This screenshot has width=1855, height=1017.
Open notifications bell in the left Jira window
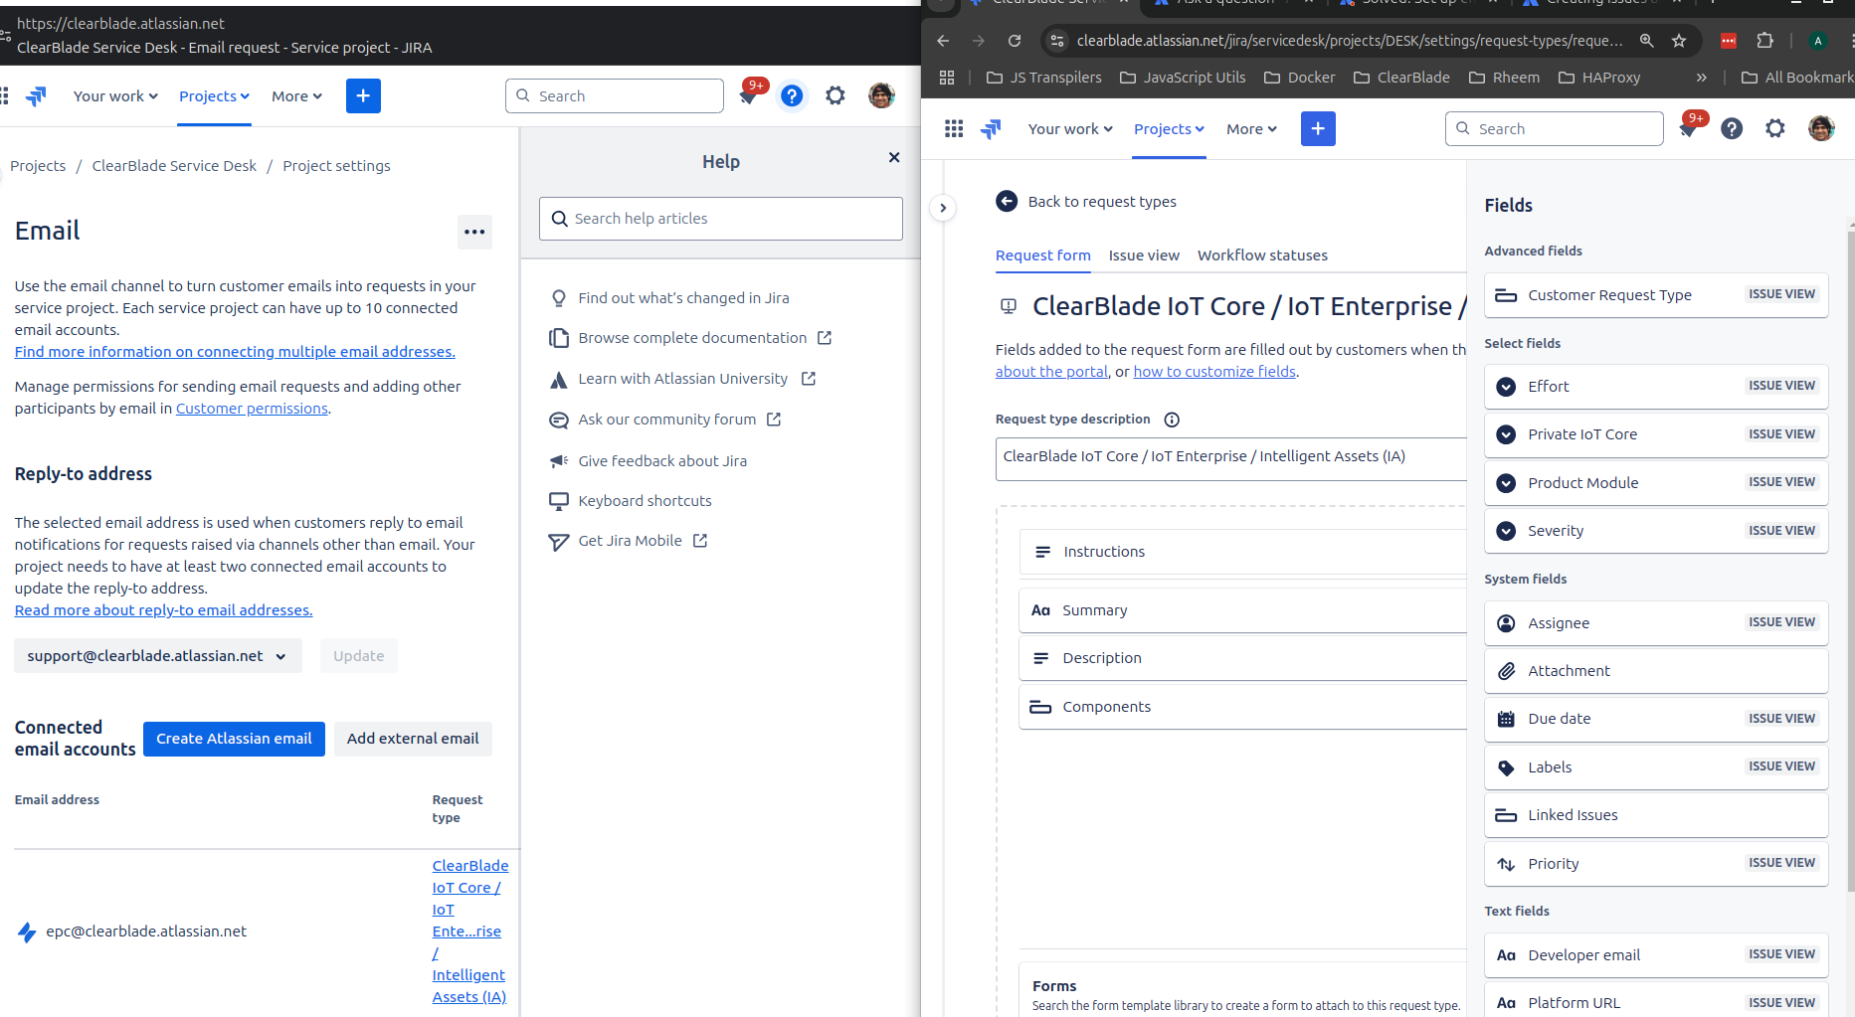(749, 95)
